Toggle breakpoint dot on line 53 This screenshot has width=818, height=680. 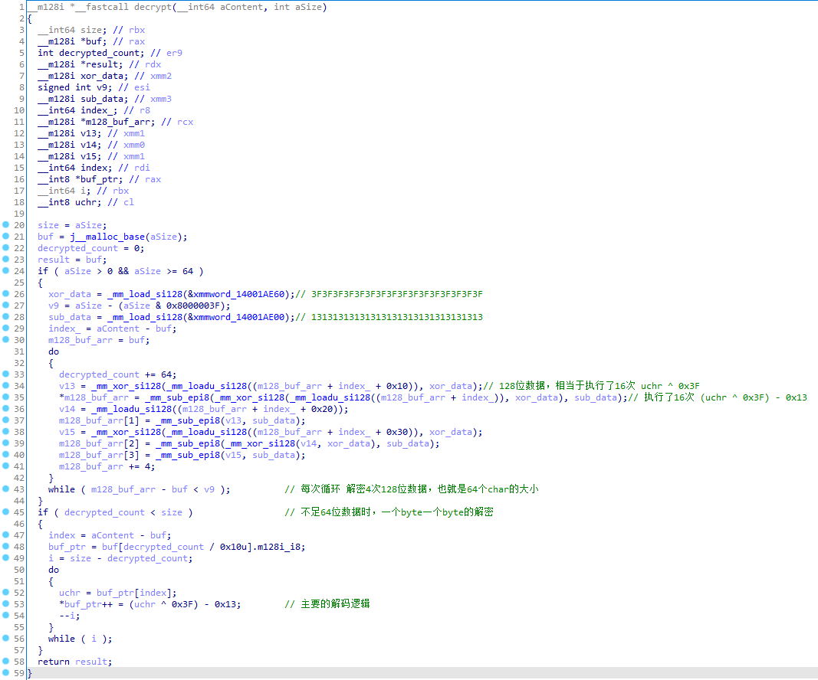[5, 603]
